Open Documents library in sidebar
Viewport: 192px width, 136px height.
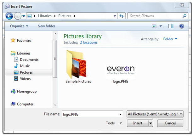(29, 59)
